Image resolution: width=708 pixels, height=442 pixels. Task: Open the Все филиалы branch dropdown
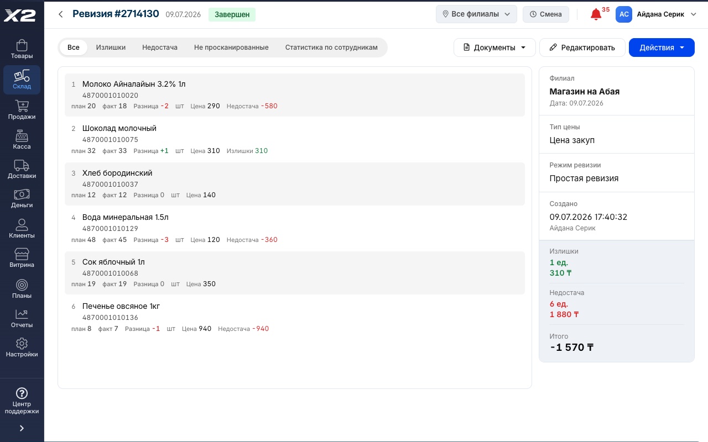476,14
